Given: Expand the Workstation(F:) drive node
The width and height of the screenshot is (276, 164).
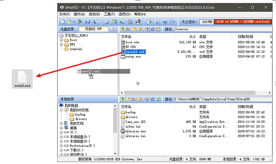Looking at the screenshot, I should tap(61, 146).
